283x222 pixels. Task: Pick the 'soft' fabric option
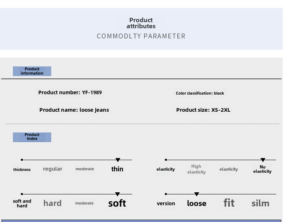[x=117, y=203]
